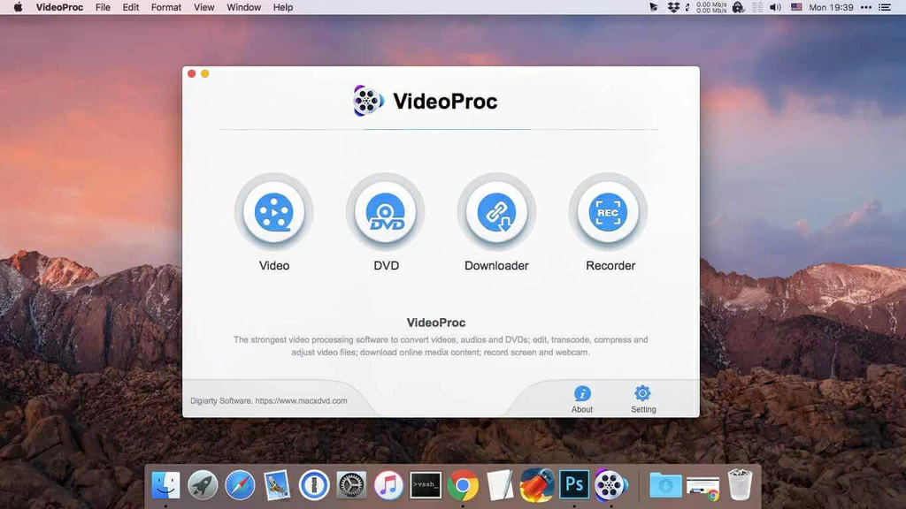Open System Preferences in the dock
Image resolution: width=906 pixels, height=509 pixels.
pos(351,485)
